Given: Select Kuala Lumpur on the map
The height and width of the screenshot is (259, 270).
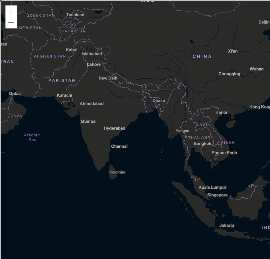Looking at the screenshot, I should pyautogui.click(x=212, y=187).
